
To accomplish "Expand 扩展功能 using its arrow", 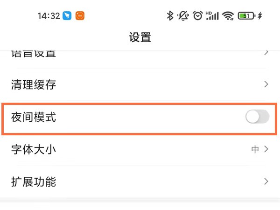I will 266,181.
